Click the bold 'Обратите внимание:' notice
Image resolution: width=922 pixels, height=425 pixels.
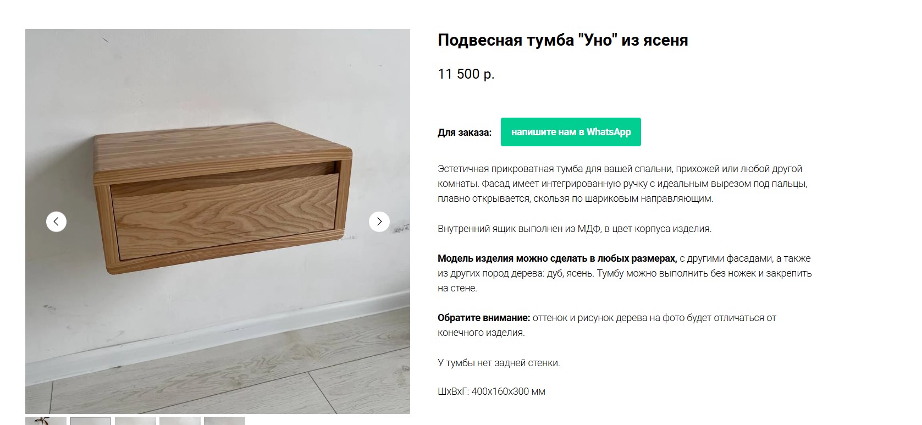[484, 318]
